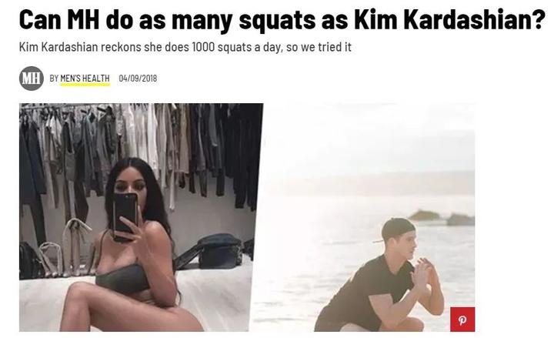554x338 pixels.
Task: Click "Kim Kardashian?" in the headline
Action: 449,18
